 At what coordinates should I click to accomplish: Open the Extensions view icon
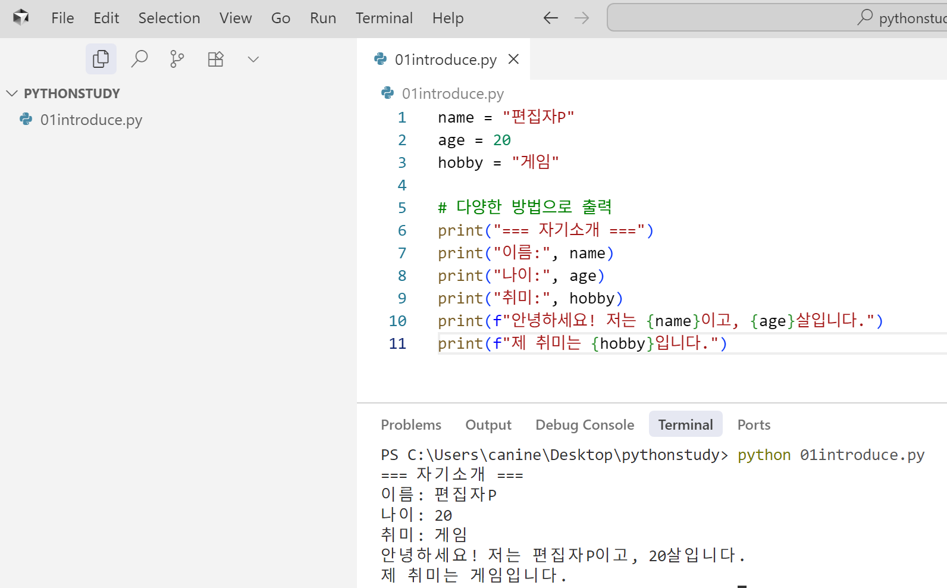[215, 59]
